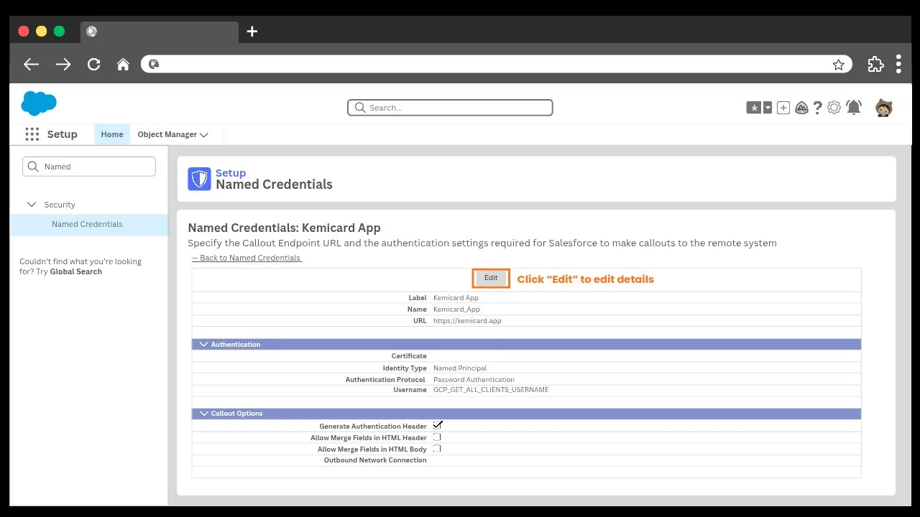Image resolution: width=920 pixels, height=517 pixels.
Task: Go Back to Named Credentials link
Action: (247, 258)
